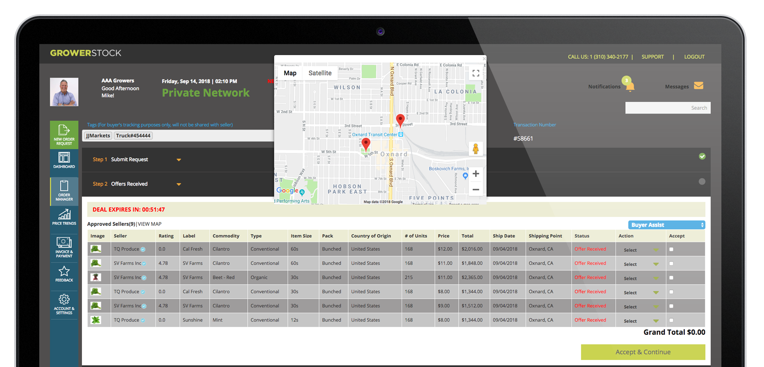
Task: Click the DEAL EXPIRES IN countdown text
Action: 128,209
